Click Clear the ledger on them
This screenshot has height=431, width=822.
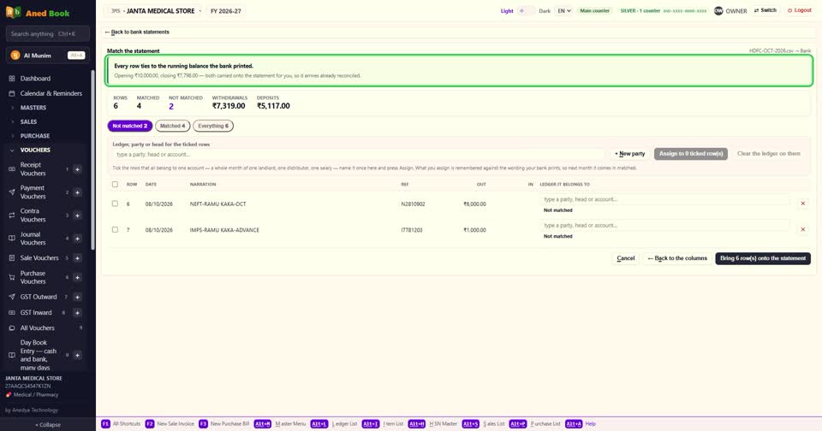pyautogui.click(x=769, y=153)
